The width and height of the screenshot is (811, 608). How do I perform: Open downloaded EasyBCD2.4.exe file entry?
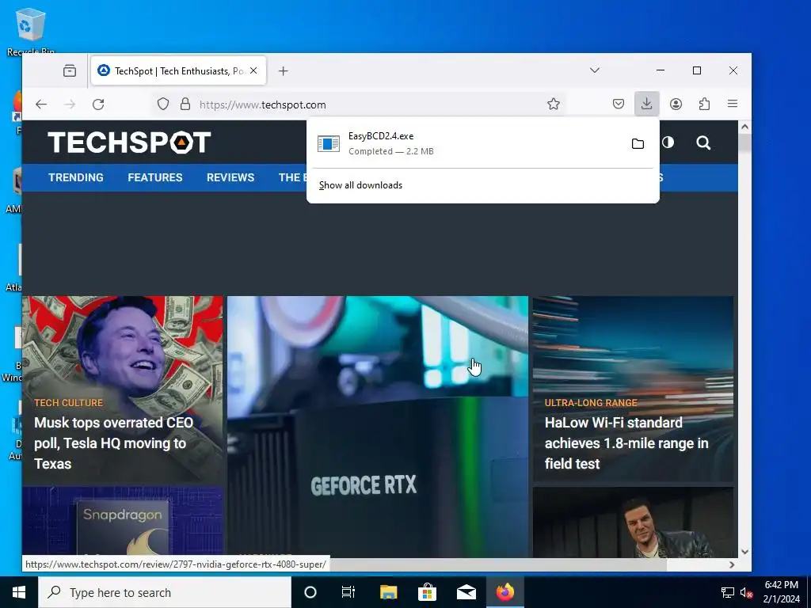[466, 143]
